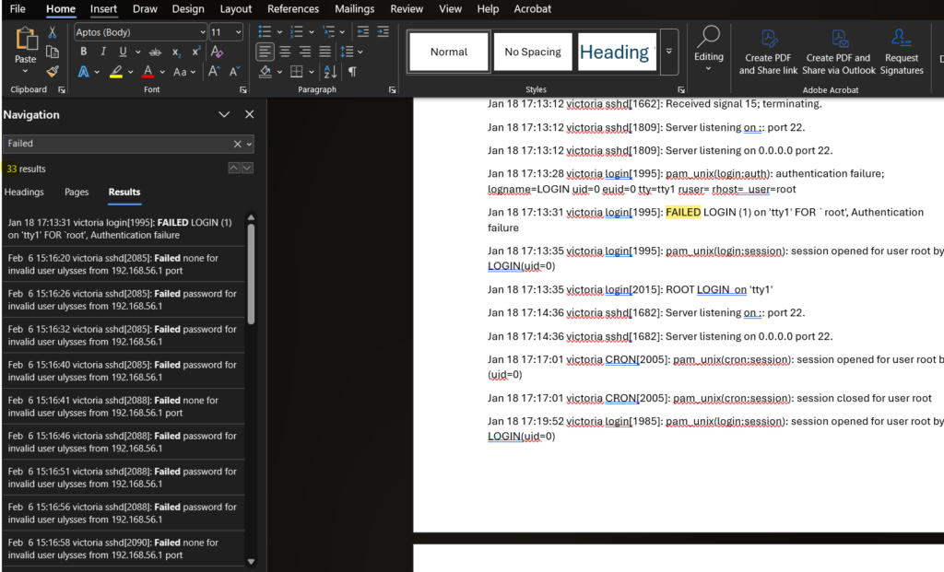Screen dimensions: 944x572
Task: Click the Numbering list icon
Action: coord(296,31)
